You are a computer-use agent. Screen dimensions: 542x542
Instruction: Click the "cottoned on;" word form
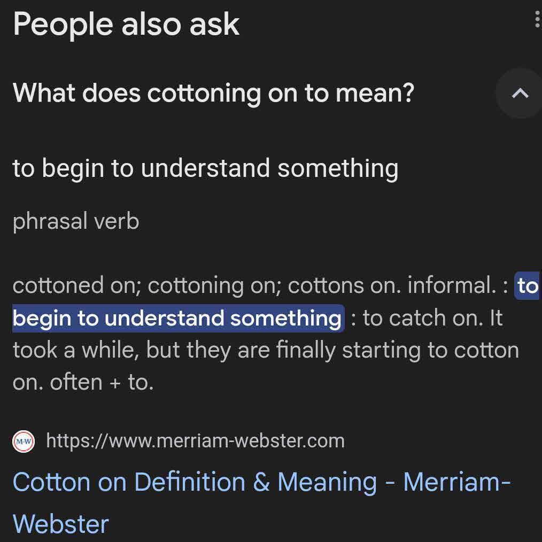[76, 285]
